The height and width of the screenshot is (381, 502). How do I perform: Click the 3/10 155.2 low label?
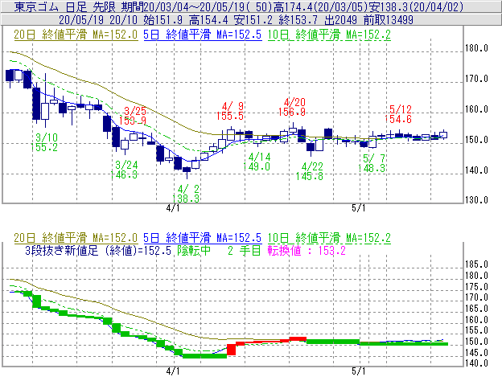click(x=44, y=142)
